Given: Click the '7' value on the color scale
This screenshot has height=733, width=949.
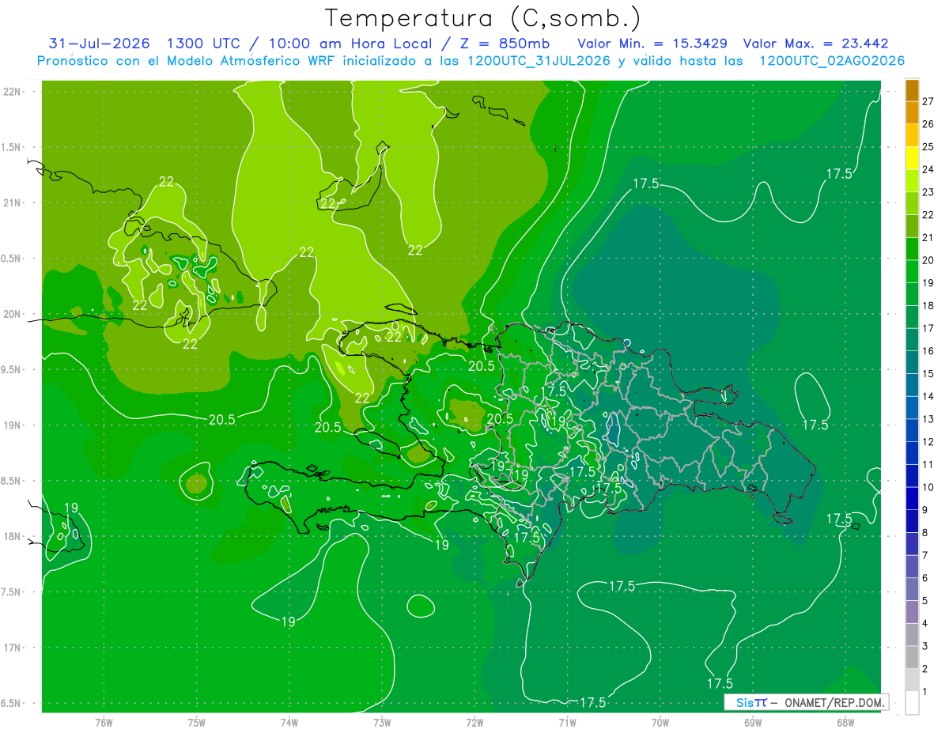Looking at the screenshot, I should coord(925,556).
